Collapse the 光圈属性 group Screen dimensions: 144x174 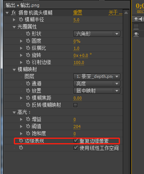(14, 27)
